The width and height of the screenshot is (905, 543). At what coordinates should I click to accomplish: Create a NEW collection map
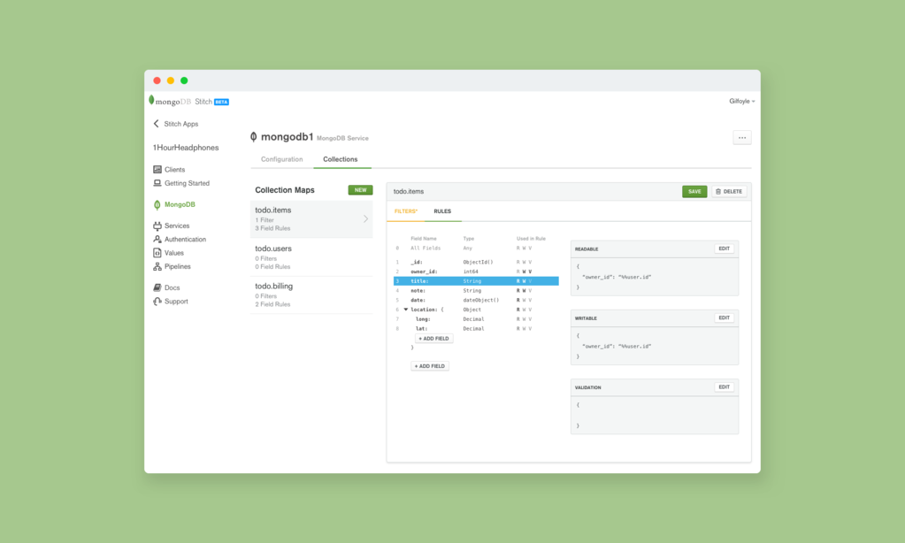(360, 190)
